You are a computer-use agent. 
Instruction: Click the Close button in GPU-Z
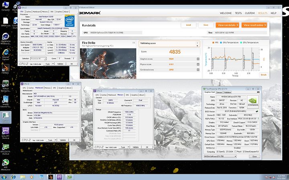pyautogui.click(x=254, y=156)
